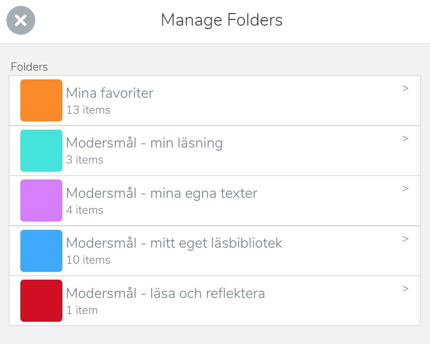Click the 4 items count label

85,210
